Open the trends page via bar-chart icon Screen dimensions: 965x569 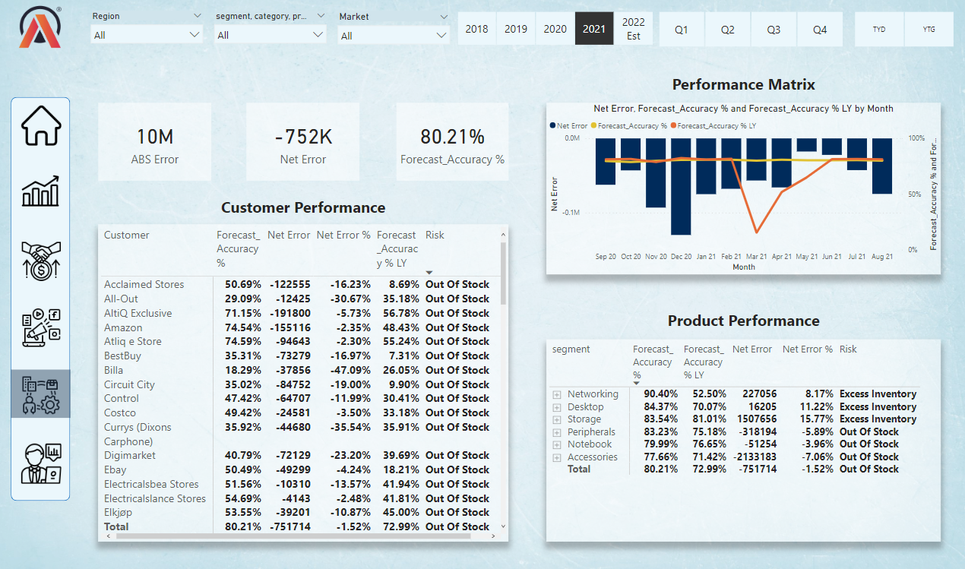pos(40,191)
